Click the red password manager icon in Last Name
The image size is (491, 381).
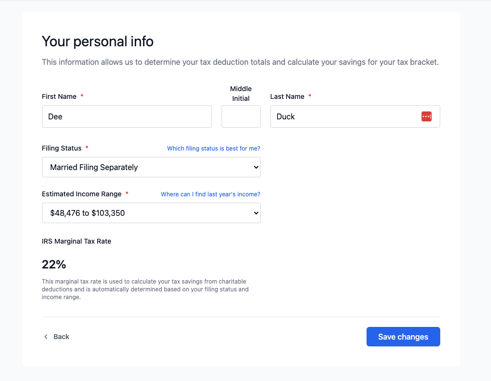click(x=426, y=116)
